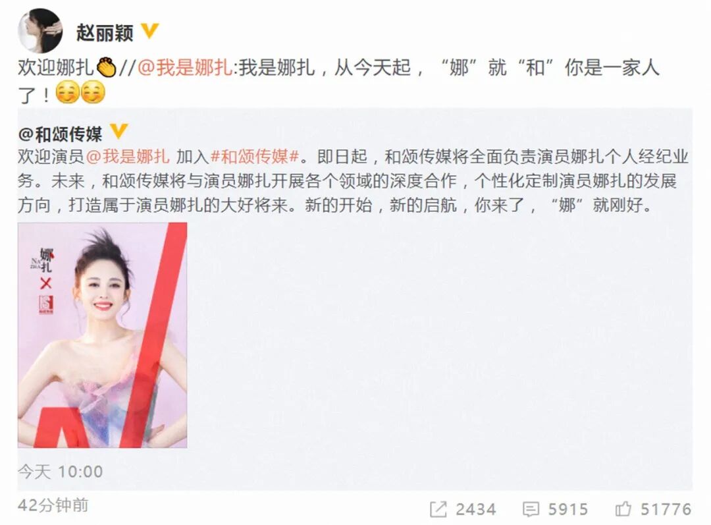This screenshot has height=525, width=711.
Task: Click 和颂传媒's verified V badge
Action: pos(118,132)
